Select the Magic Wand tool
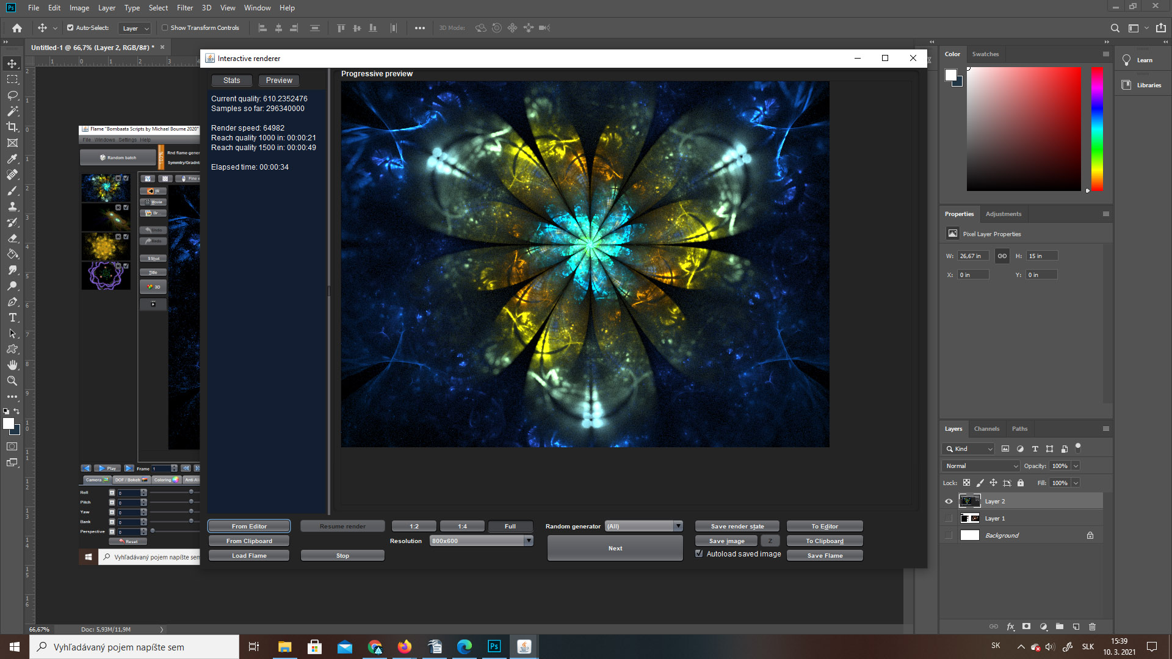The height and width of the screenshot is (659, 1172). [x=12, y=111]
